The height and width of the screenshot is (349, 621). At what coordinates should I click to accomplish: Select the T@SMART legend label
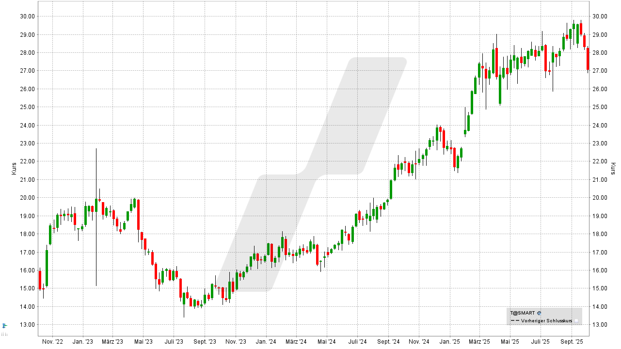522,313
